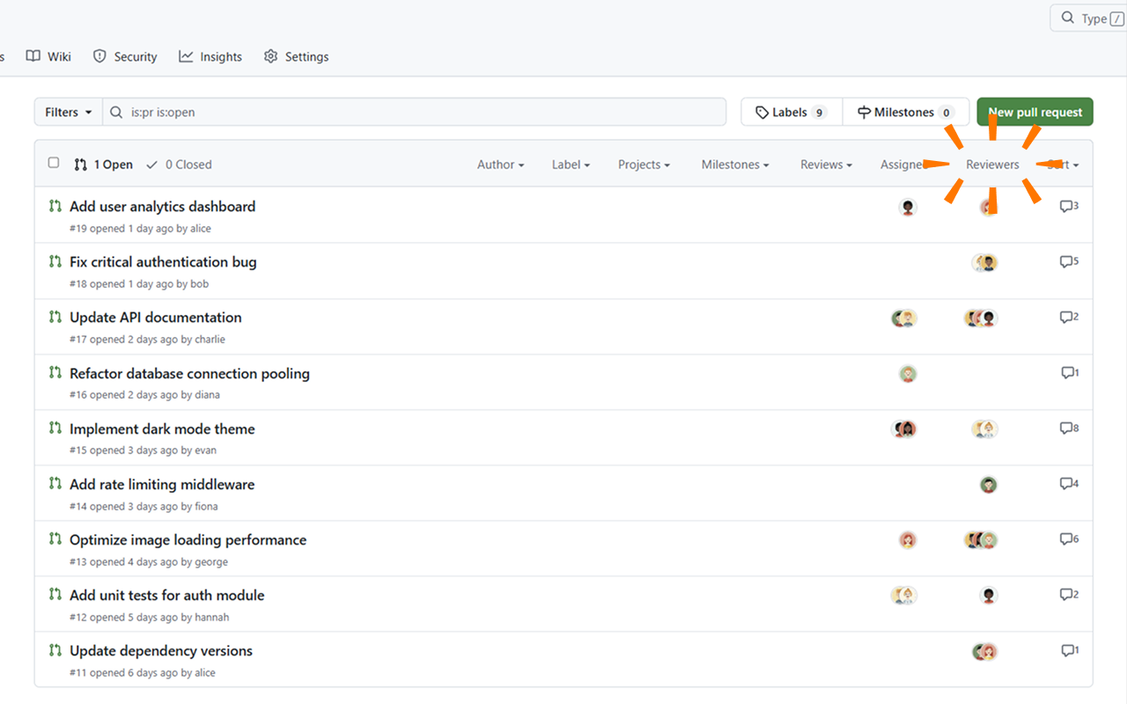Click the is:pr is:open search field
This screenshot has height=704, width=1127.
point(423,113)
